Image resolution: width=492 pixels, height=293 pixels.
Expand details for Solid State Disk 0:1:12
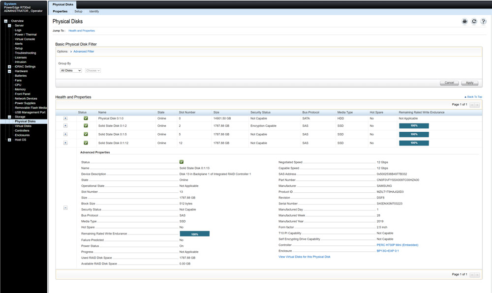pos(65,143)
